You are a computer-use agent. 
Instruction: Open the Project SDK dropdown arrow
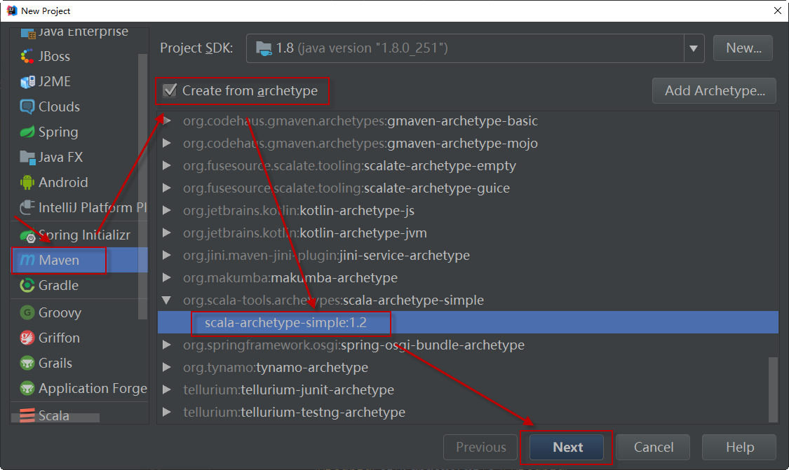pyautogui.click(x=694, y=48)
